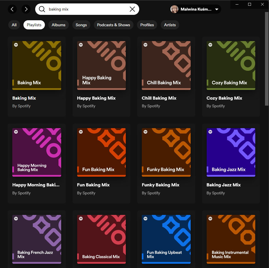Click "By Spotify" under Happy Morning Baki...

tap(21, 193)
